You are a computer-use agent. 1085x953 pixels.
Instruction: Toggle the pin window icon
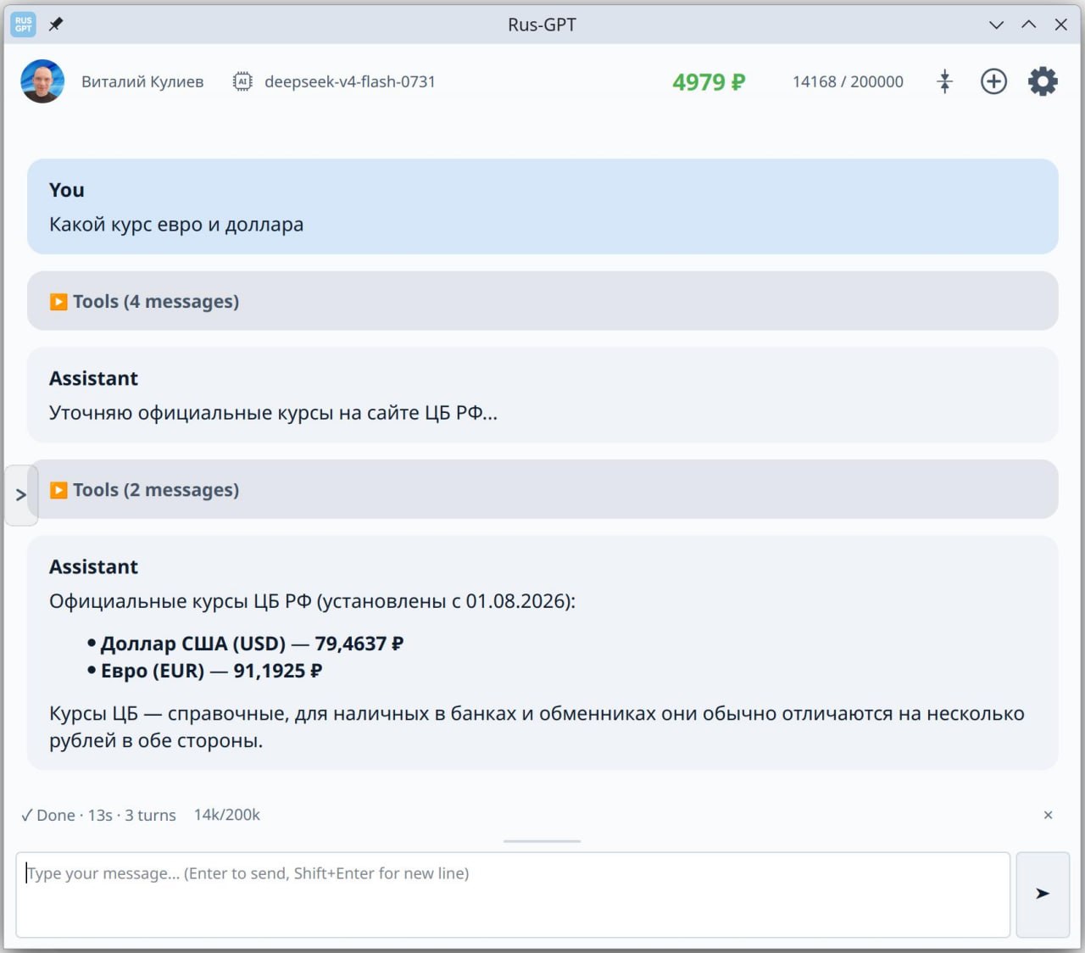pyautogui.click(x=56, y=25)
